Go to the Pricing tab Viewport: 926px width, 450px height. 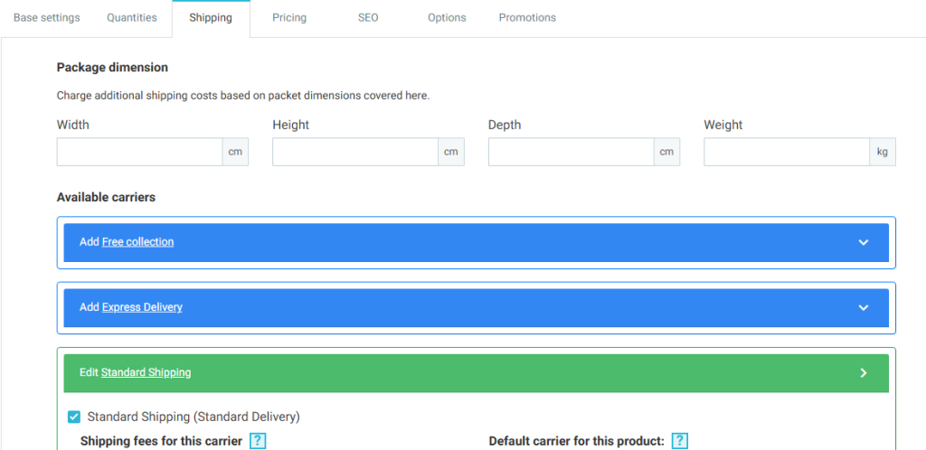point(289,18)
